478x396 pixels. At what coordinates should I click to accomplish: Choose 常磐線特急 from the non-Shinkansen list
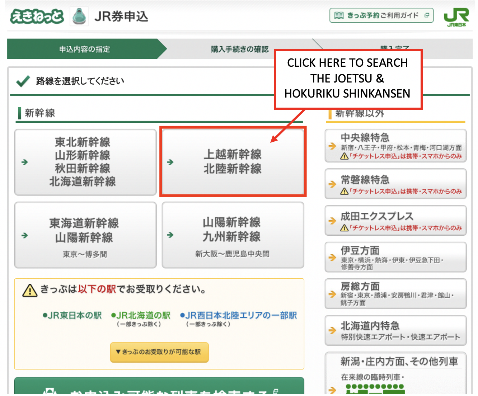pyautogui.click(x=395, y=184)
